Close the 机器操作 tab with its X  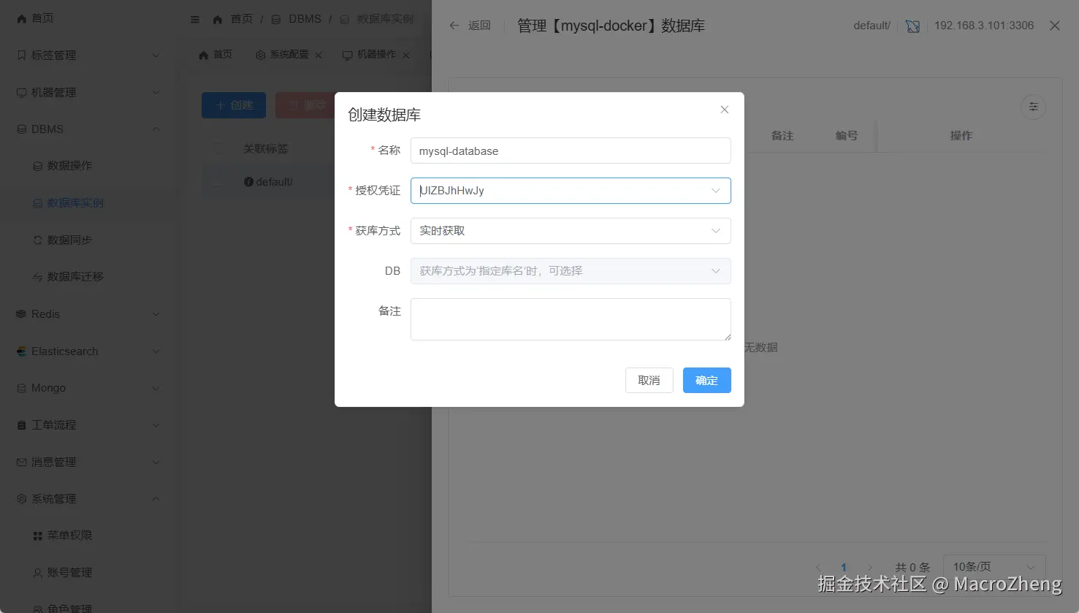406,55
